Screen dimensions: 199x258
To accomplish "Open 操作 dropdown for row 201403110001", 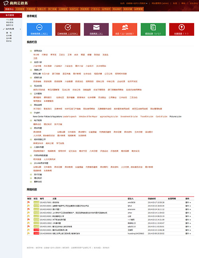I will coord(188,227).
